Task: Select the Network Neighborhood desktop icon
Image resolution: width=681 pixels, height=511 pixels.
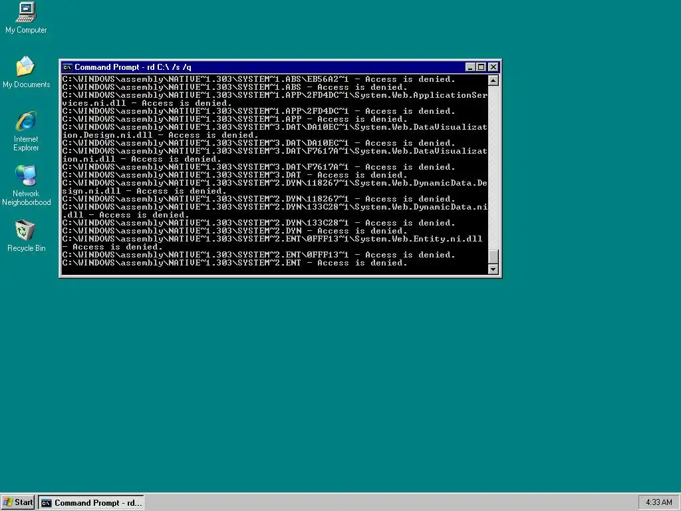Action: pyautogui.click(x=26, y=186)
